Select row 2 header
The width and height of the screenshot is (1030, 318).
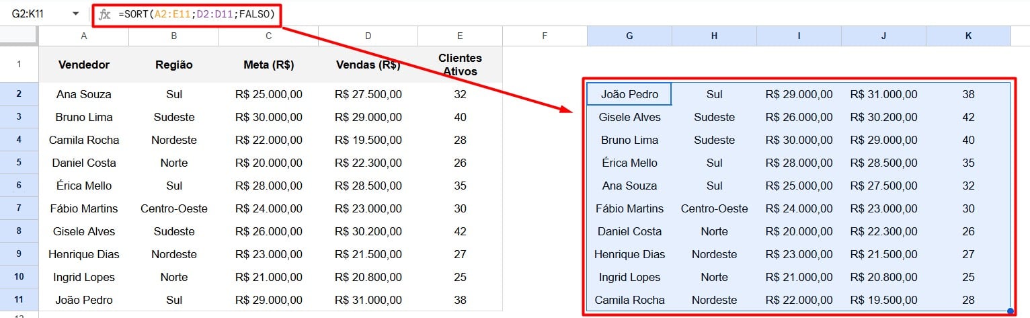pos(19,94)
